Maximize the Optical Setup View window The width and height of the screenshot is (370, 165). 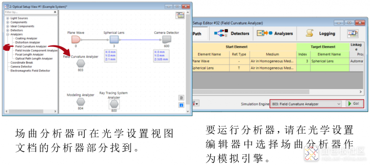point(177,7)
